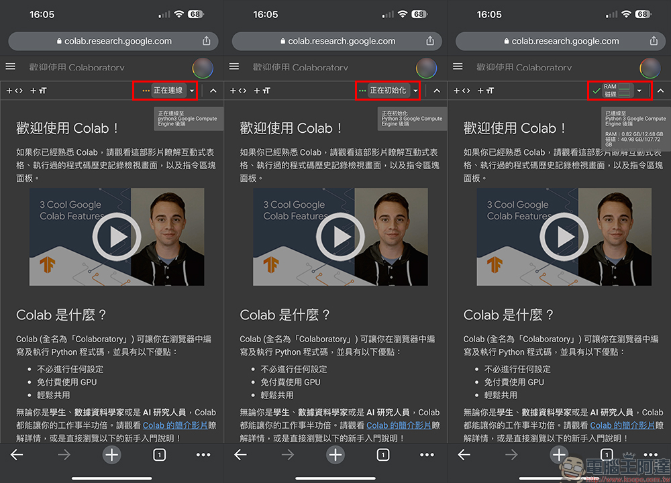671x483 pixels.
Task: Open tab switcher in the 正在初始化 screen
Action: coord(383,455)
